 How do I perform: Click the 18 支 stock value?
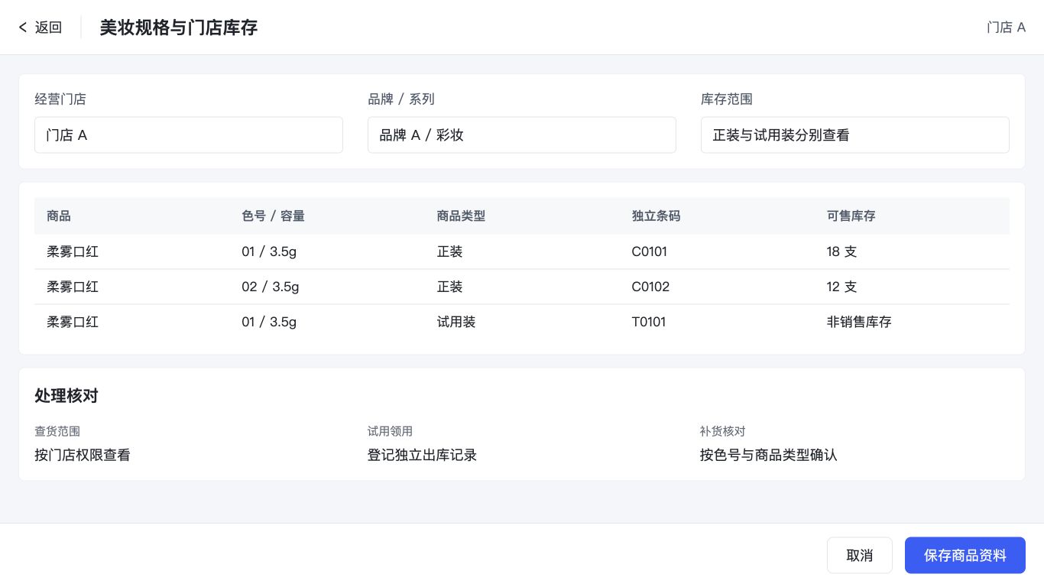(842, 251)
